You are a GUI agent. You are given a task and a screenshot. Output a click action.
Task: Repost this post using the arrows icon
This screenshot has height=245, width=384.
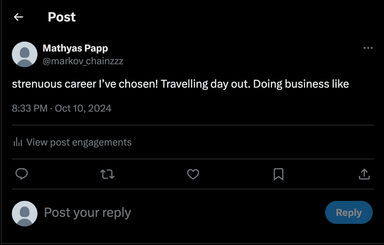click(x=107, y=174)
